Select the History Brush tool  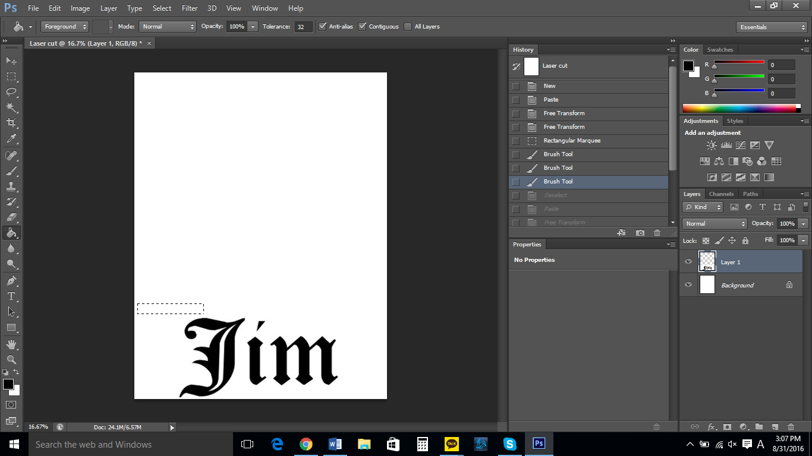coord(11,202)
